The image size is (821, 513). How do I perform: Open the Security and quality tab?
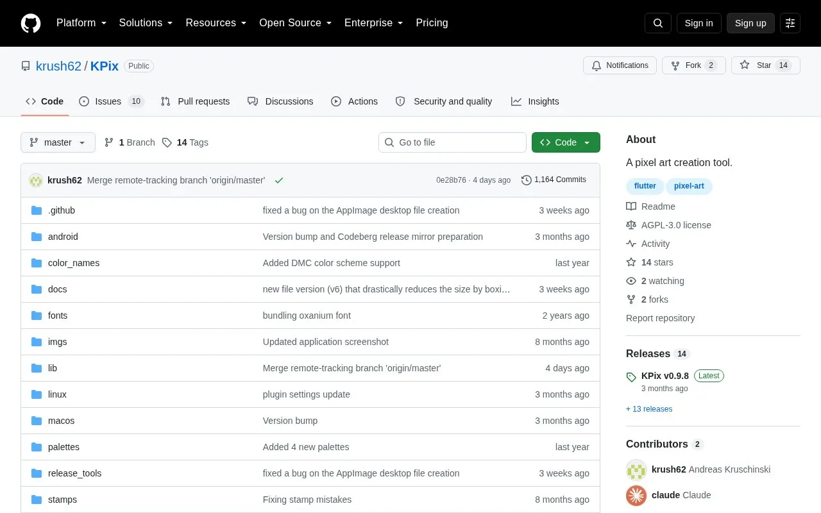coord(444,101)
